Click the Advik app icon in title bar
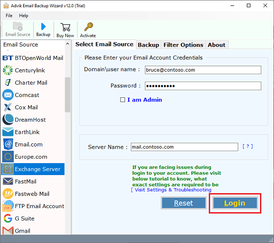Image resolution: width=274 pixels, height=243 pixels. [x=6, y=5]
